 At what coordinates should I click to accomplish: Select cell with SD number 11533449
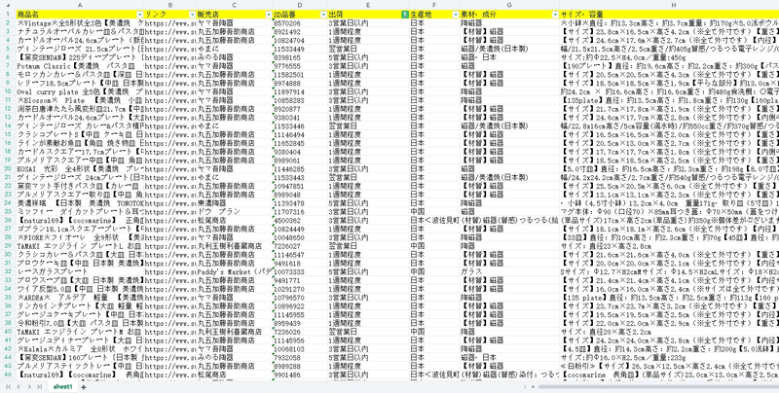tap(301, 49)
